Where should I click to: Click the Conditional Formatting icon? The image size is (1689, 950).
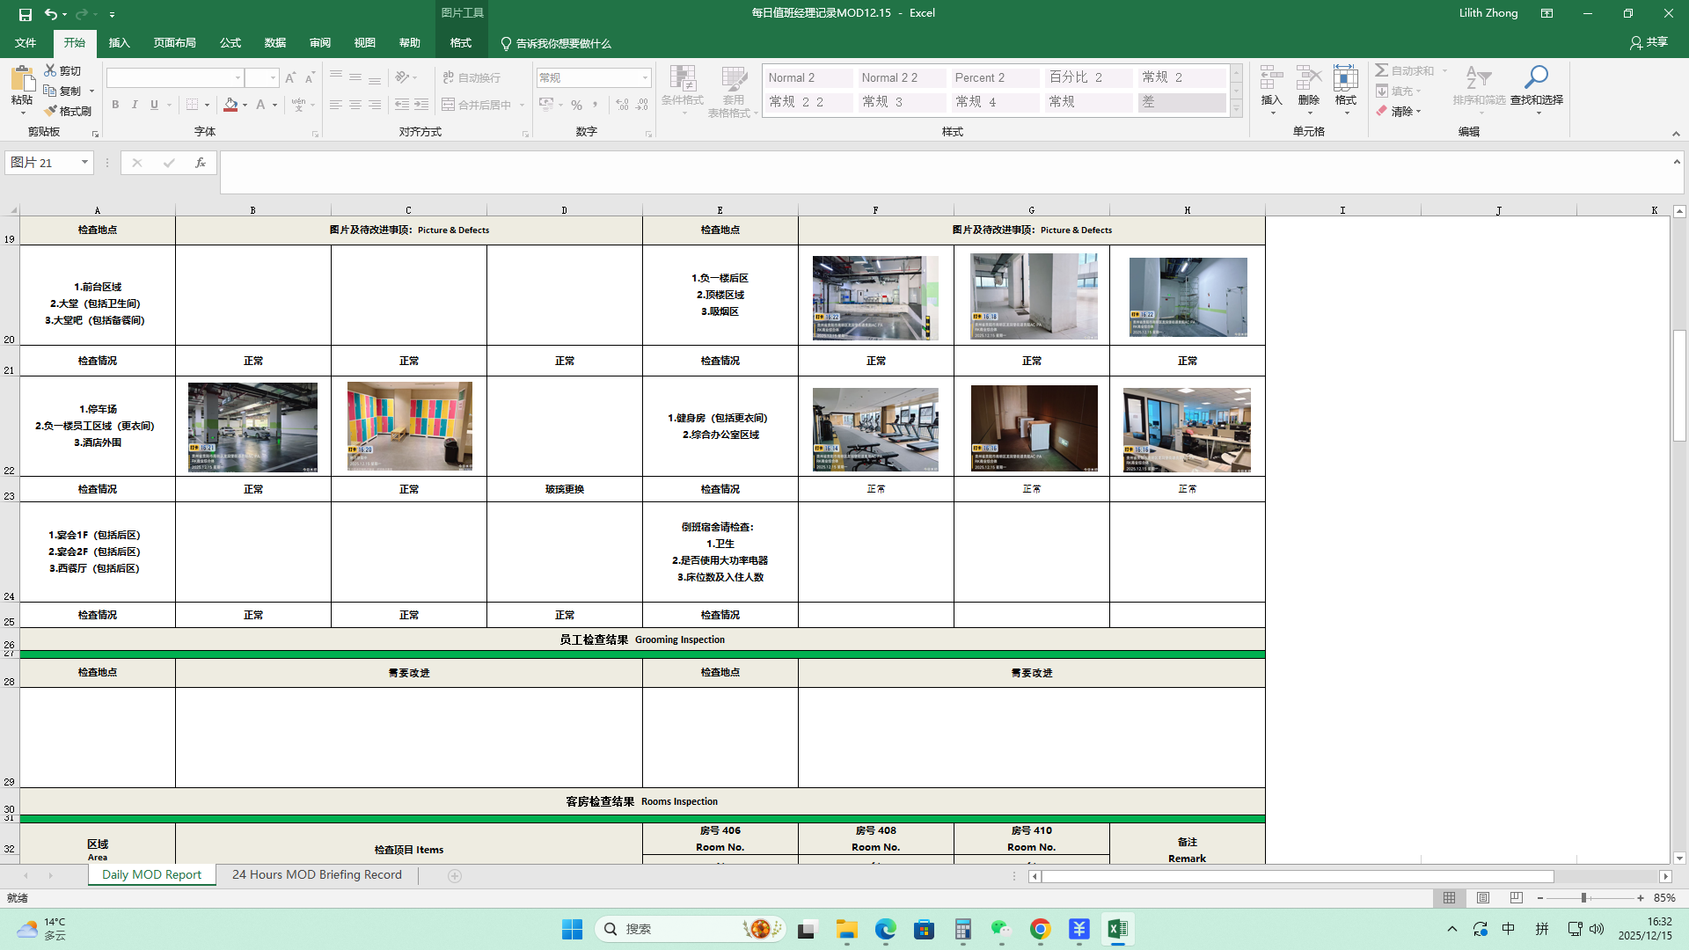click(682, 79)
